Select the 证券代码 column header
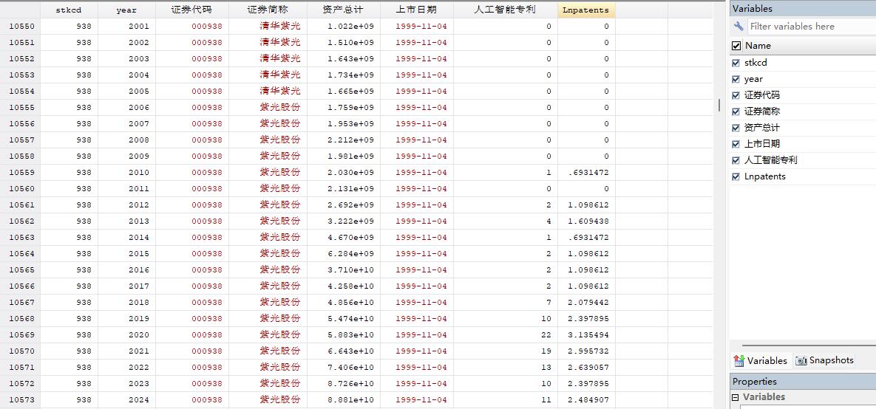This screenshot has width=876, height=409. point(192,10)
